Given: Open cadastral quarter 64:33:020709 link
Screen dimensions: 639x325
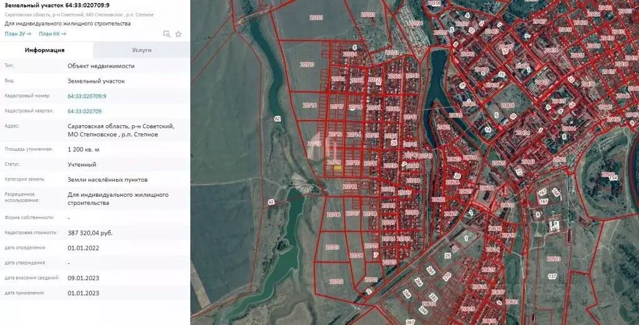Looking at the screenshot, I should point(84,111).
